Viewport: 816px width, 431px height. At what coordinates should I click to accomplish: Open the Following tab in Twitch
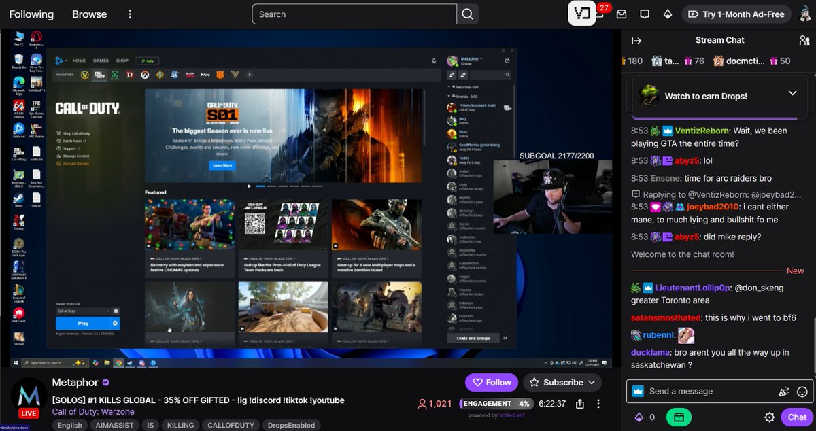tap(31, 14)
